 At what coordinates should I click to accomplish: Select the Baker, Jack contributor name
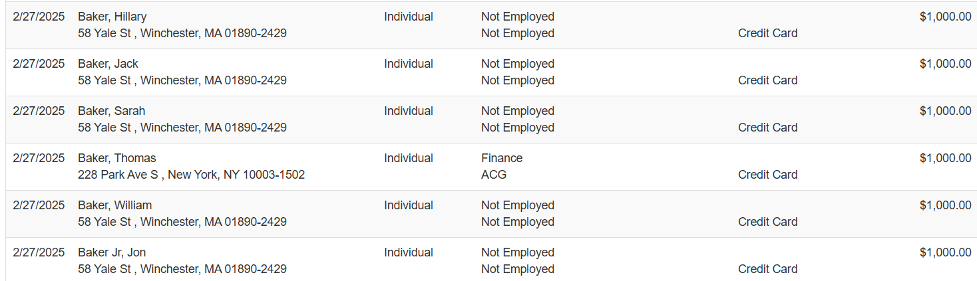tap(108, 64)
